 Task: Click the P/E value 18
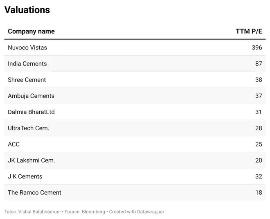pyautogui.click(x=259, y=193)
